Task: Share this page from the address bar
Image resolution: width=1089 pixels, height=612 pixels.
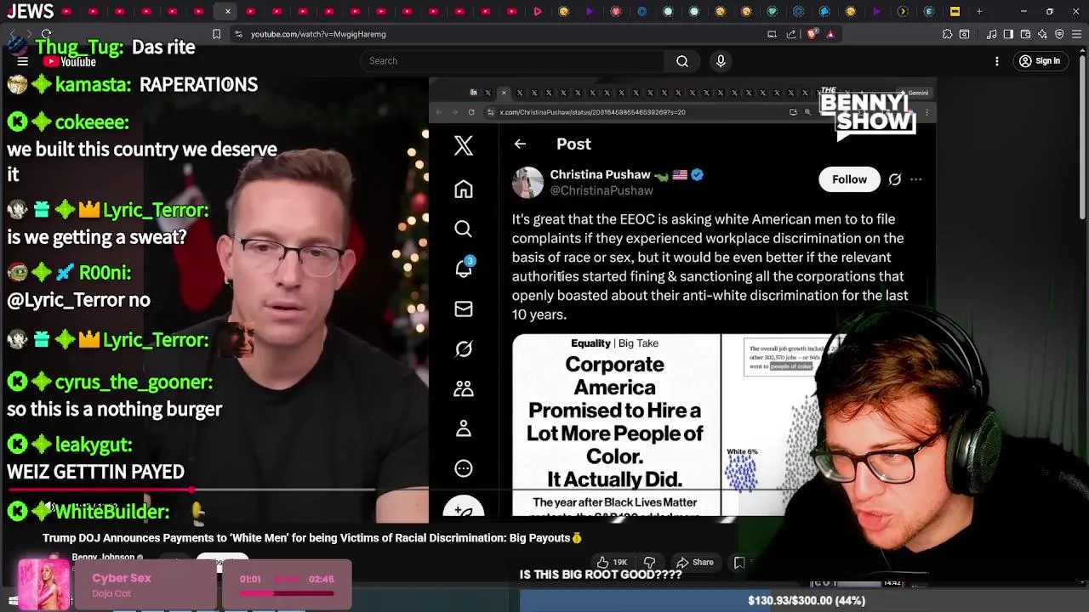Action: coord(791,34)
